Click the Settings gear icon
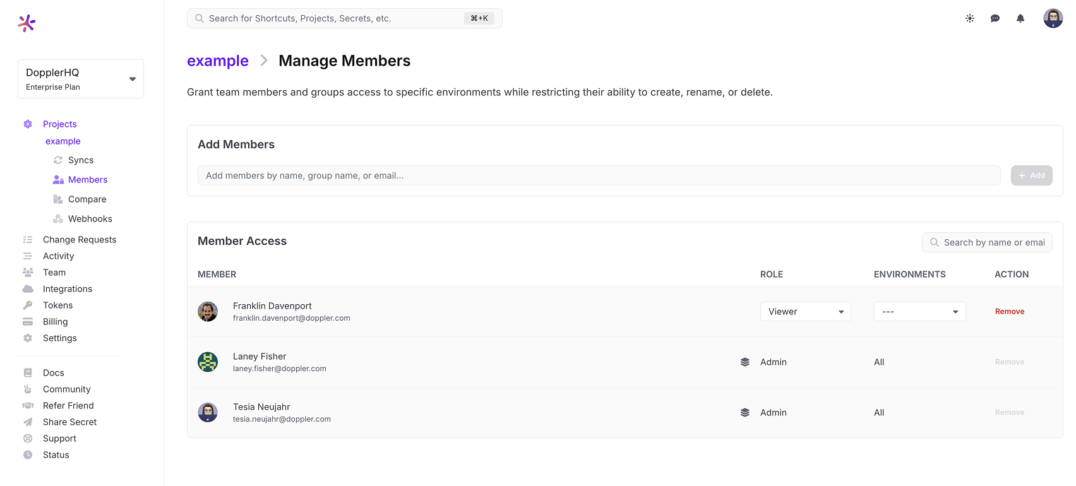The image size is (1076, 486). [28, 338]
